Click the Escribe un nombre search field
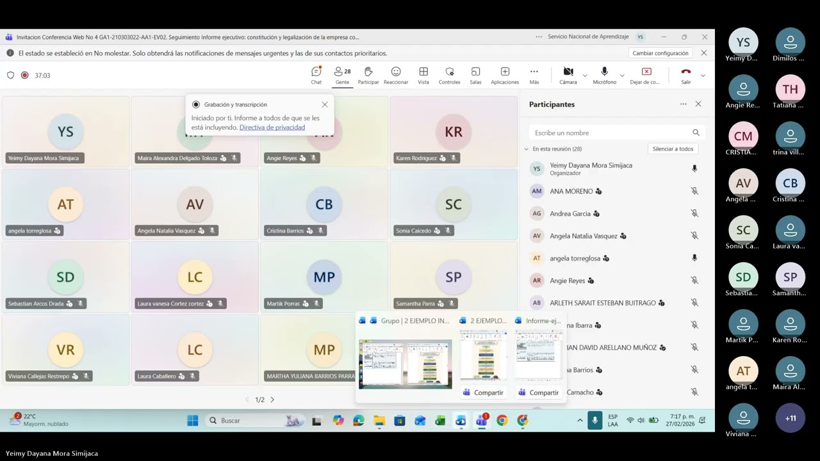 617,133
